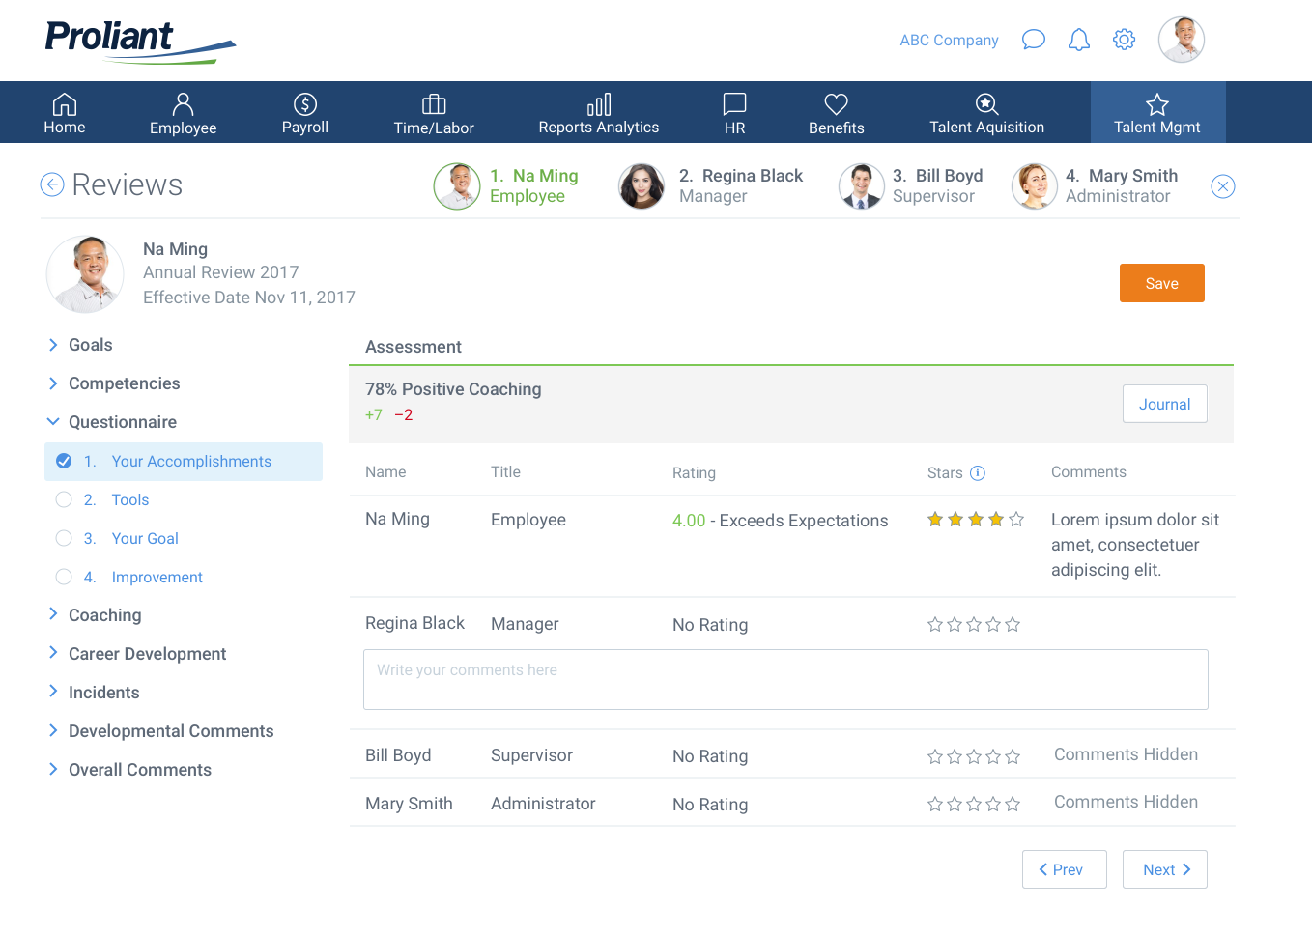Save the review with the Save button
Viewport: 1312px width, 936px height.
click(1161, 283)
